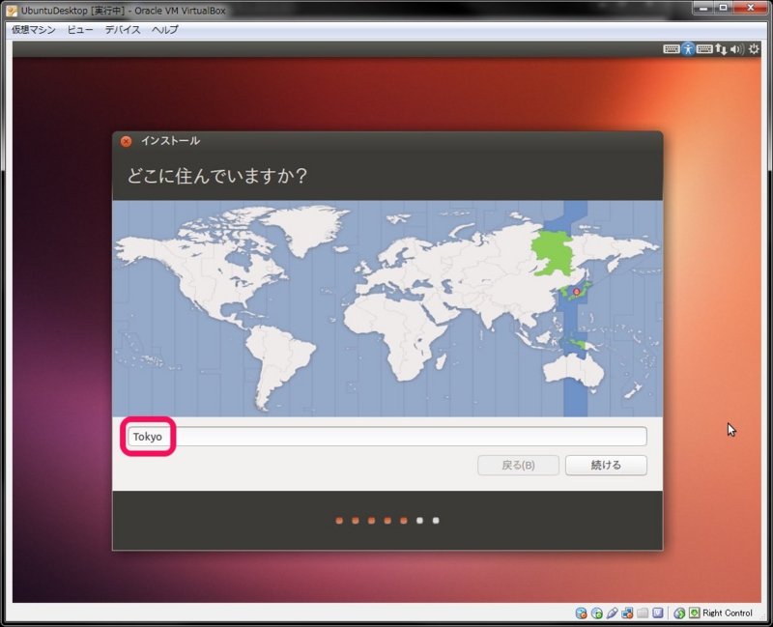Click the どこに住んでいますか? heading
Image resolution: width=773 pixels, height=627 pixels.
pyautogui.click(x=216, y=176)
